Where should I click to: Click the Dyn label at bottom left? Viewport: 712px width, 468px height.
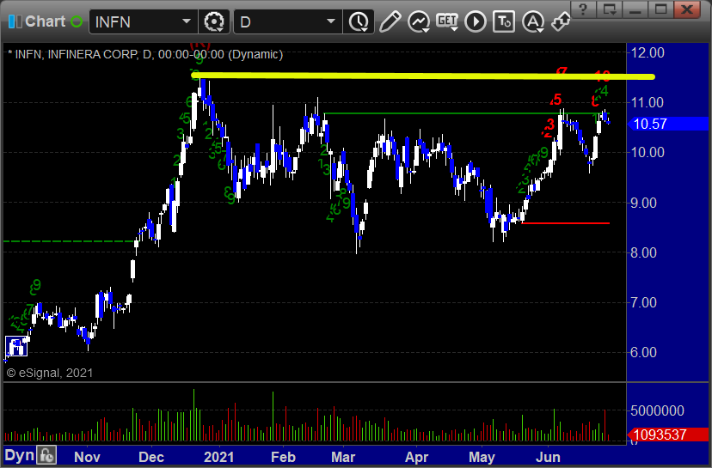tap(19, 455)
